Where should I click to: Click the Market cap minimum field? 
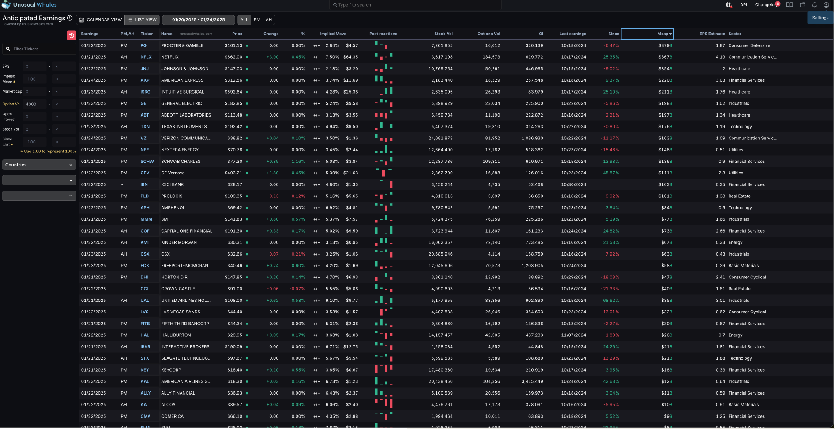coord(35,92)
